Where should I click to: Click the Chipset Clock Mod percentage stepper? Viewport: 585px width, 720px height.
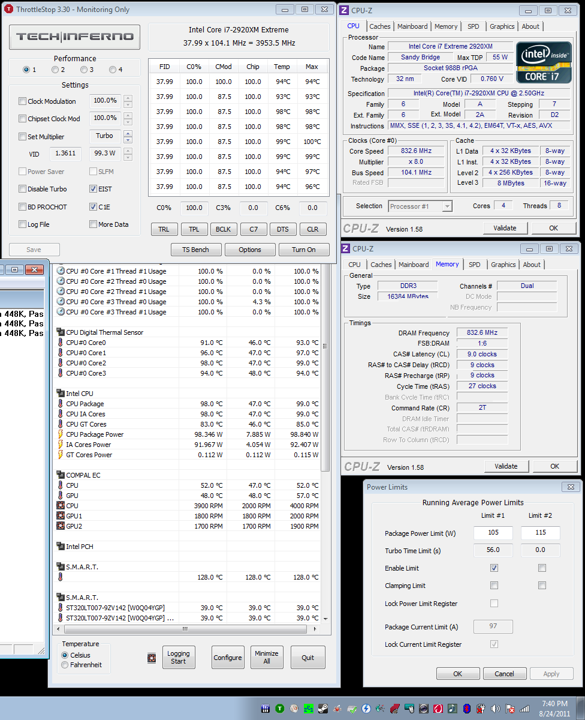point(128,118)
